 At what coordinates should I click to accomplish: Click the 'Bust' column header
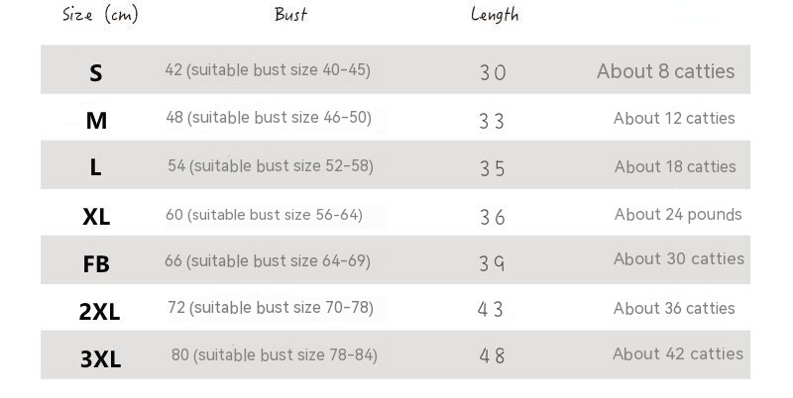290,15
